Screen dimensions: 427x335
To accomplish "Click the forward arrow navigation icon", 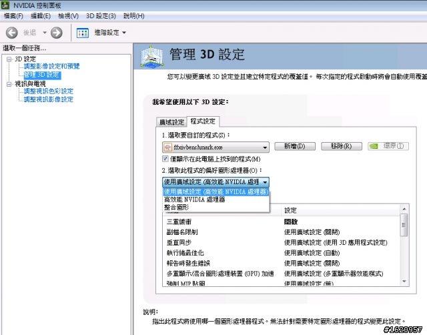I will [56, 33].
